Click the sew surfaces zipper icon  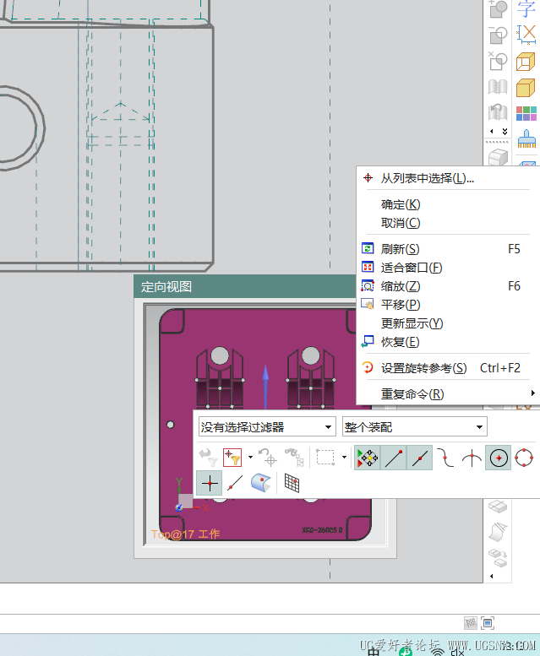pyautogui.click(x=498, y=87)
